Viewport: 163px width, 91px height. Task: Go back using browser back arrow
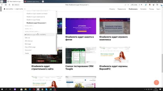point(2,5)
